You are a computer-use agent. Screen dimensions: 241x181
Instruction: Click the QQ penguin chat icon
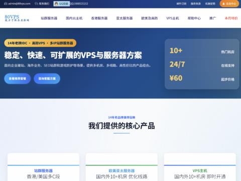[x=56, y=3]
